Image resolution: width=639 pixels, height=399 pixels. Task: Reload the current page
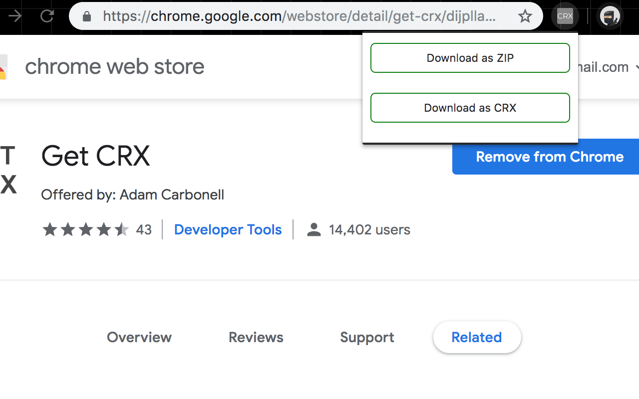coord(47,15)
